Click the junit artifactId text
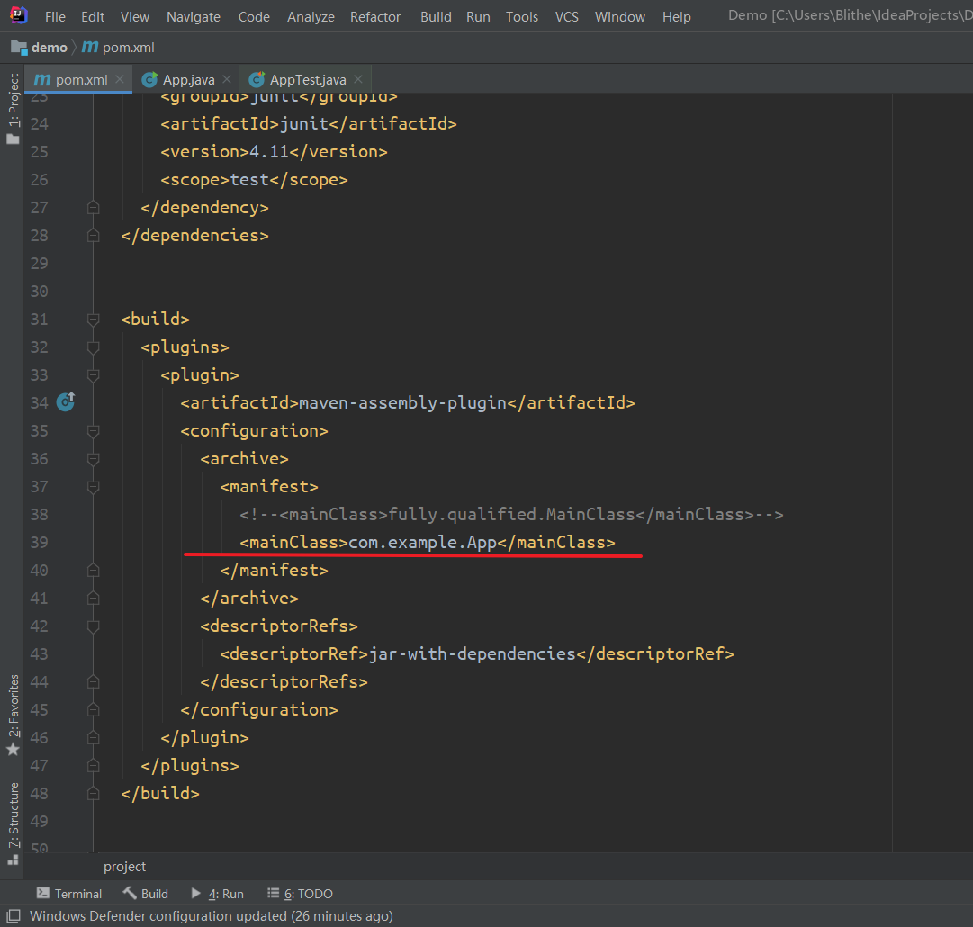Image resolution: width=973 pixels, height=927 pixels. [x=304, y=123]
